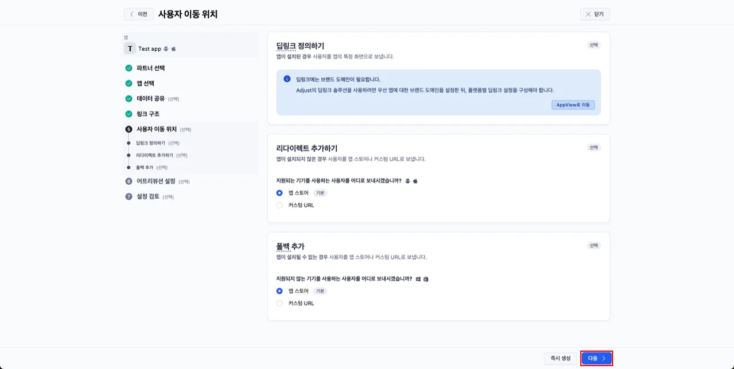Jump to 리다이렉트 추가하기 sub-step in sidebar
734x369 pixels.
pos(154,155)
